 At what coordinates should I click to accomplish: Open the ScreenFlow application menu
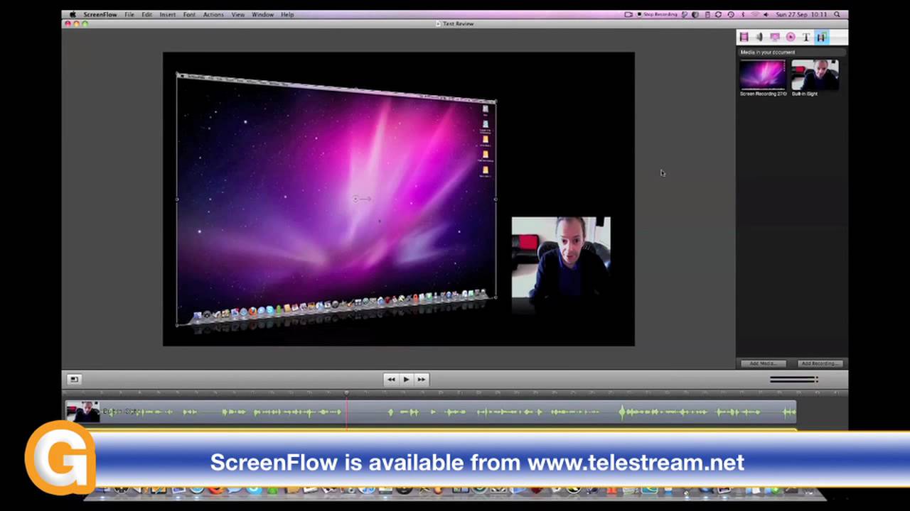coord(100,14)
